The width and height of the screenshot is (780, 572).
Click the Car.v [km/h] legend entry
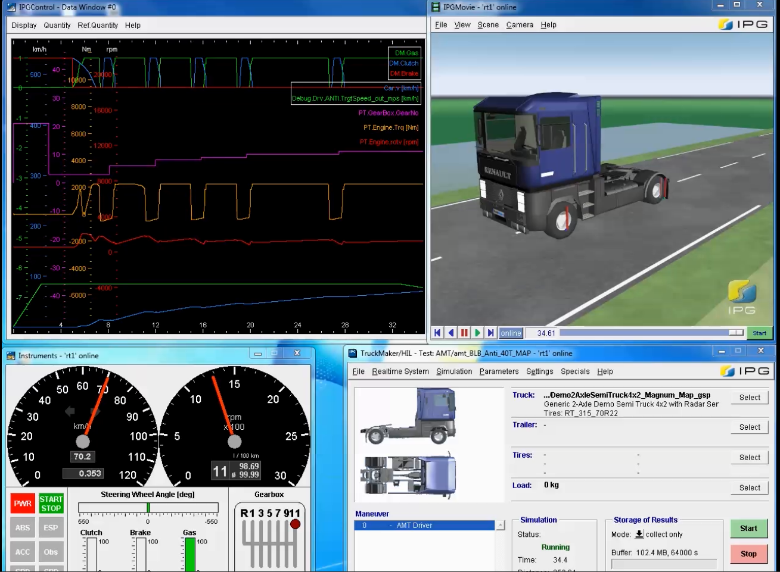(x=401, y=88)
